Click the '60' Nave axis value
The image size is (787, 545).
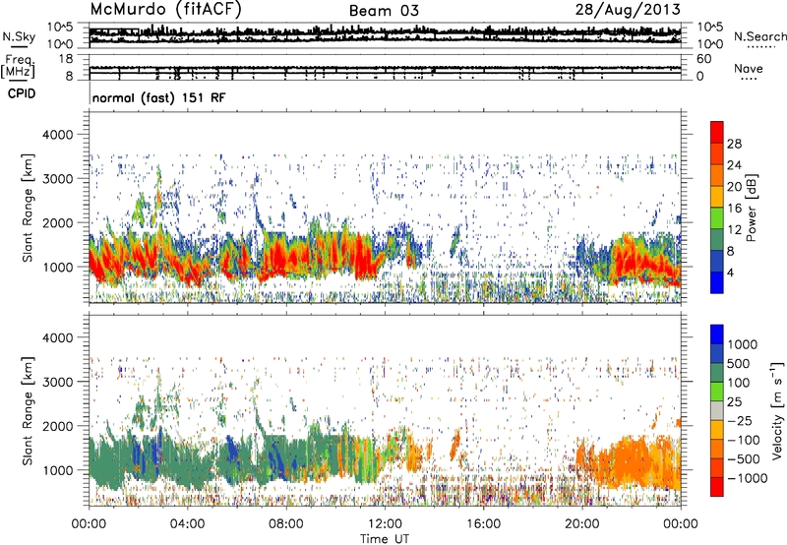point(703,59)
